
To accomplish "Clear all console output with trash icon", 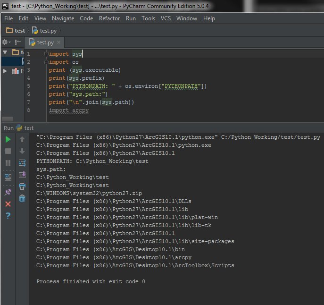I will point(22,198).
